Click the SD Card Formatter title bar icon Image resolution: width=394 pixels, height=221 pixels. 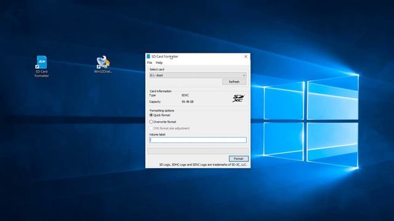pos(148,56)
